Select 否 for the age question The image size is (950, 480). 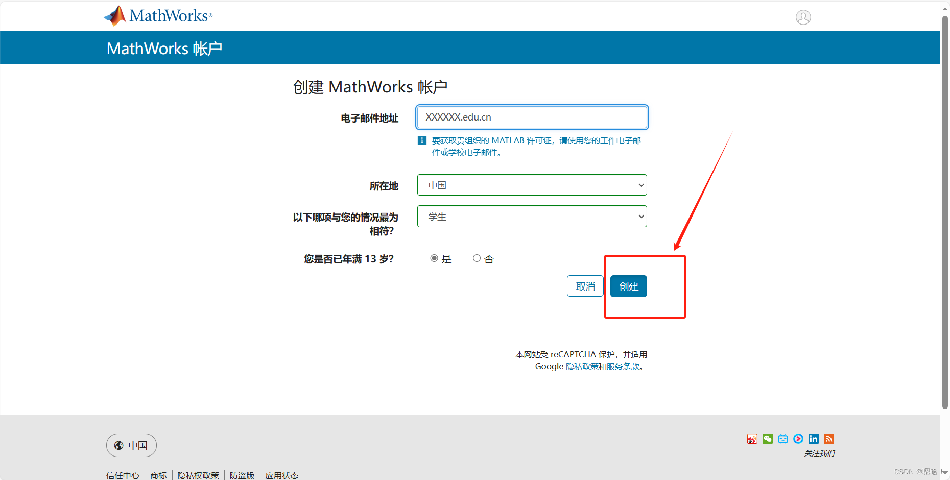click(477, 258)
